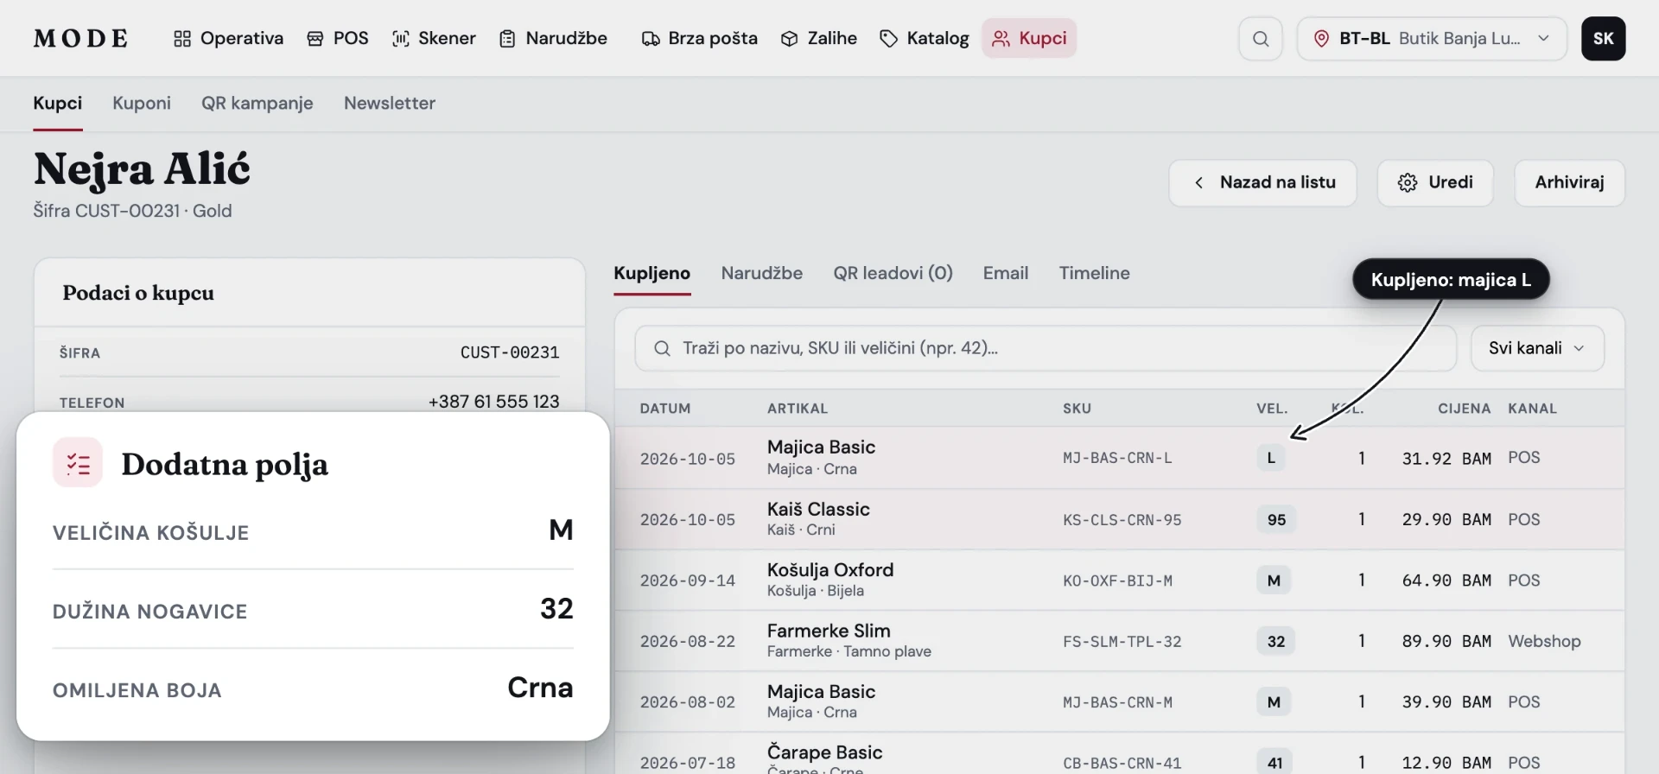Open the QR kampanje tab
Screen dimensions: 1659x774
tap(257, 103)
